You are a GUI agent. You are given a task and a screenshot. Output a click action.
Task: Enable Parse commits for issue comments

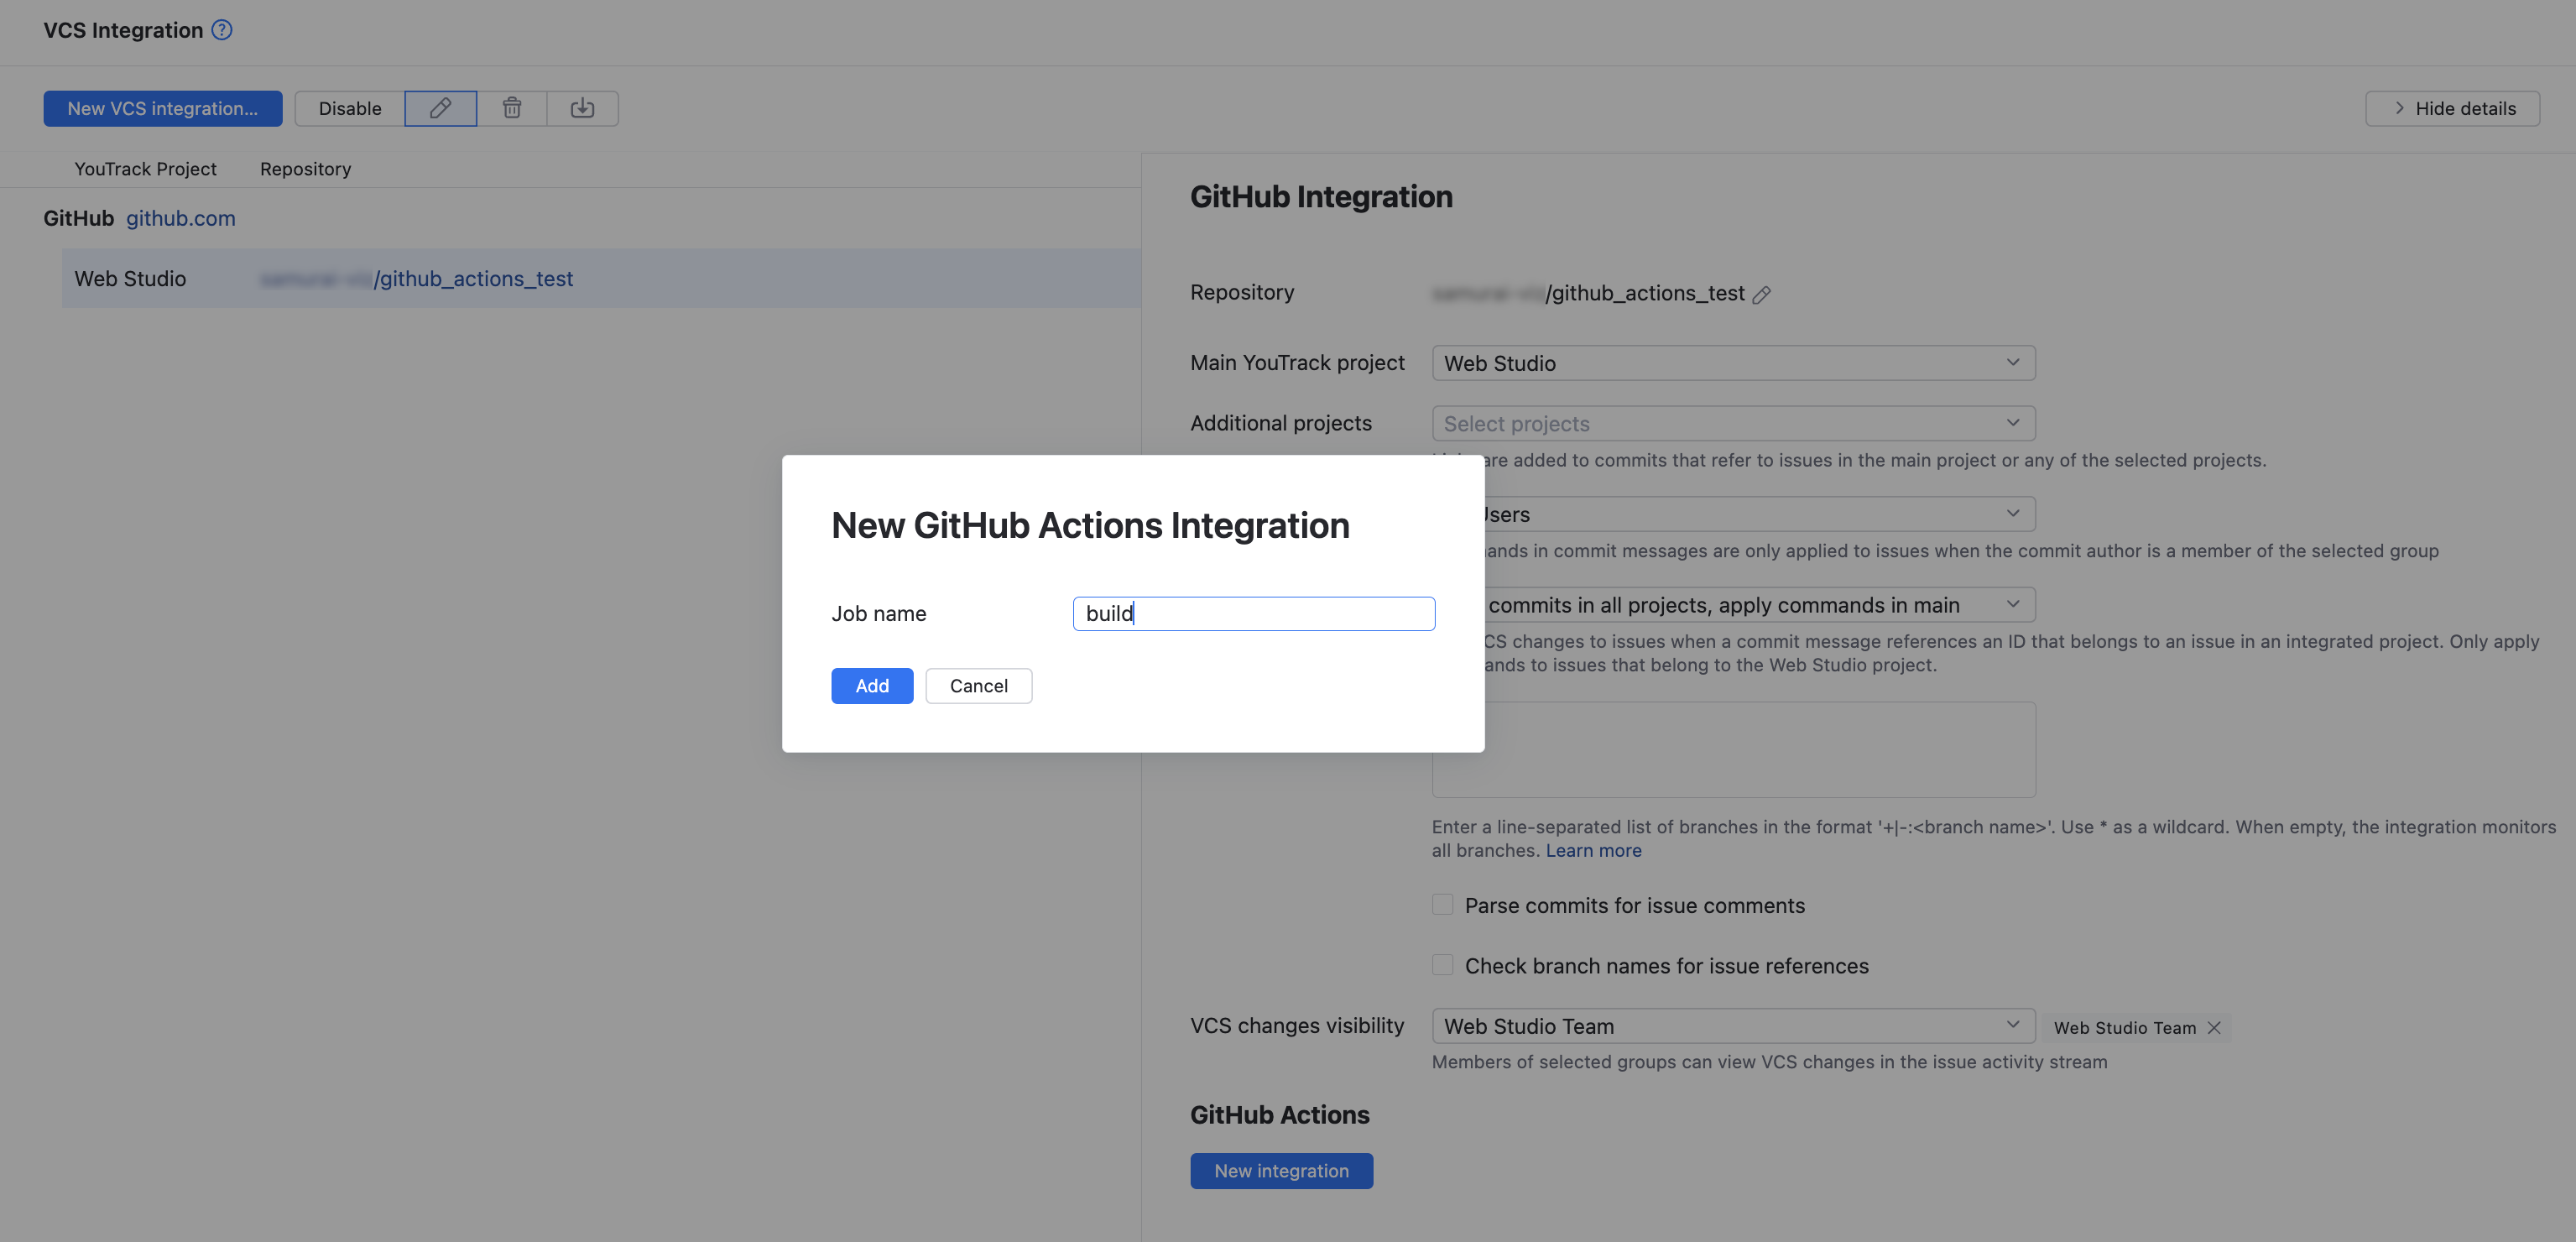pyautogui.click(x=1442, y=905)
